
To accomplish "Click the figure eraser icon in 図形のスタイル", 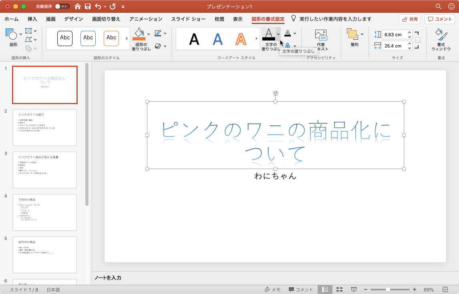I will tap(159, 45).
